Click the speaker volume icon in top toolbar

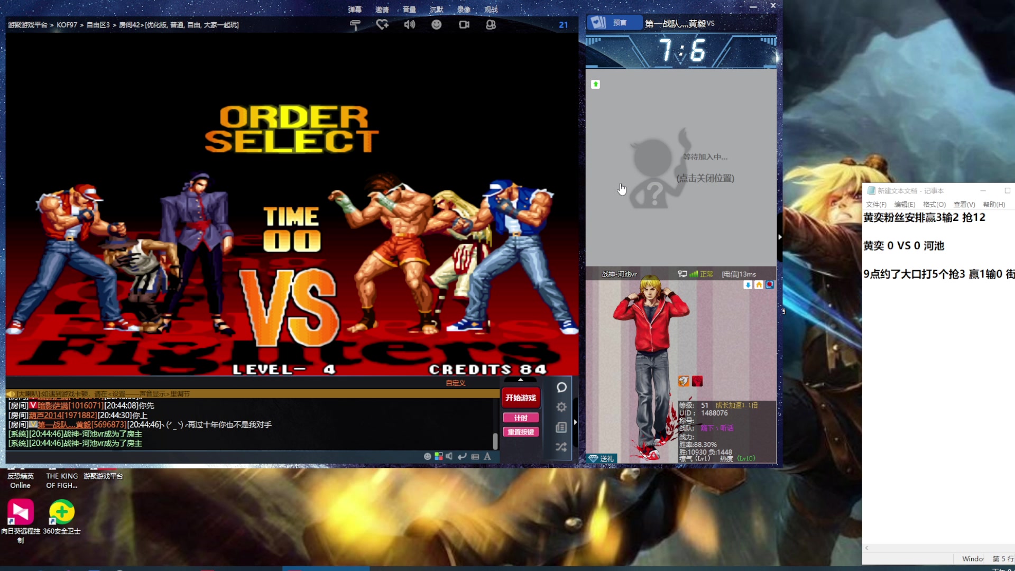(x=410, y=24)
